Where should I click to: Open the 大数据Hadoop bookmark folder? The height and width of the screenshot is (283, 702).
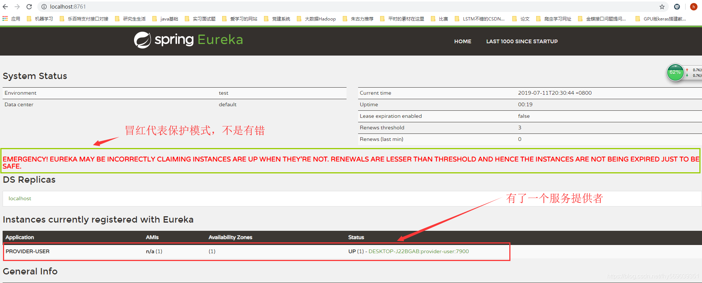(x=316, y=19)
